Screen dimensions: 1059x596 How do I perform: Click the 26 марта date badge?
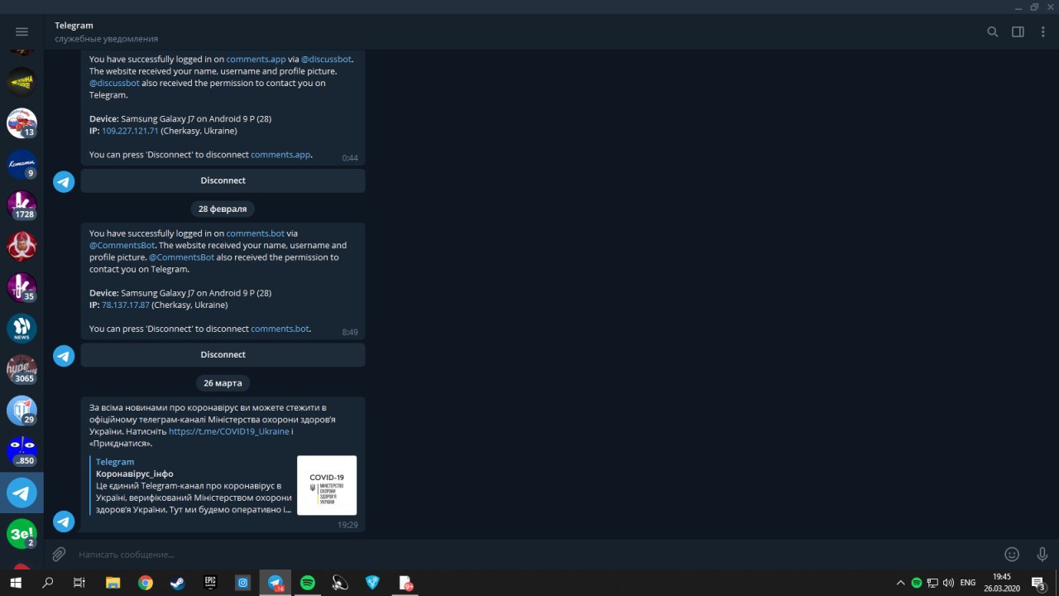223,383
